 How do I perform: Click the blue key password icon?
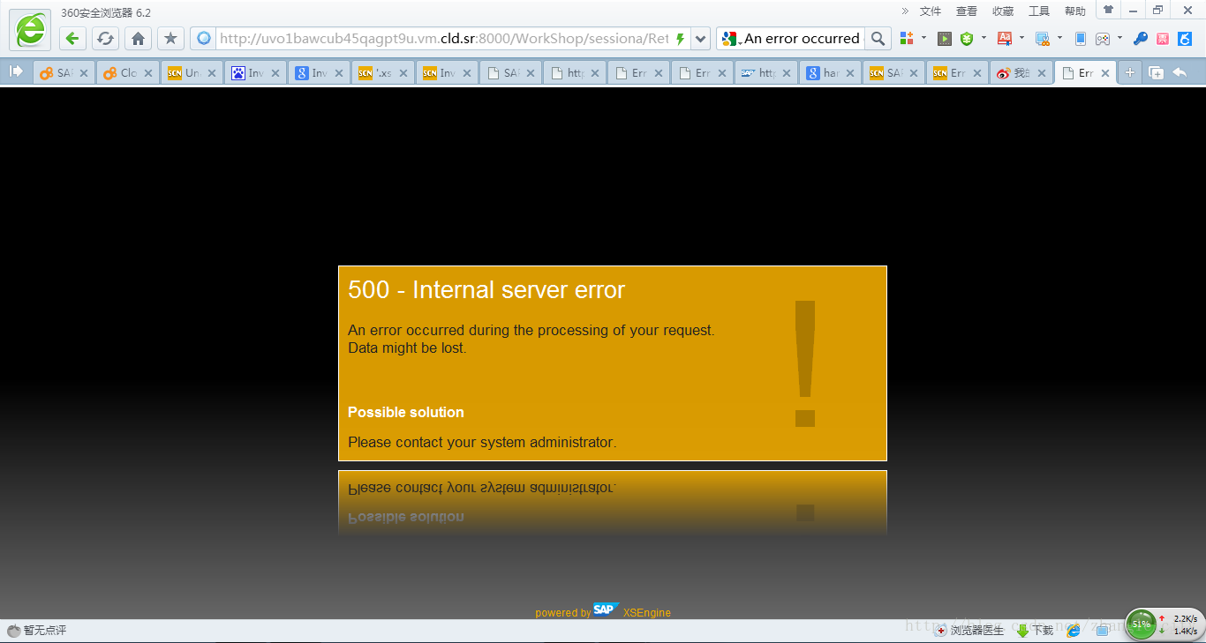tap(1141, 39)
